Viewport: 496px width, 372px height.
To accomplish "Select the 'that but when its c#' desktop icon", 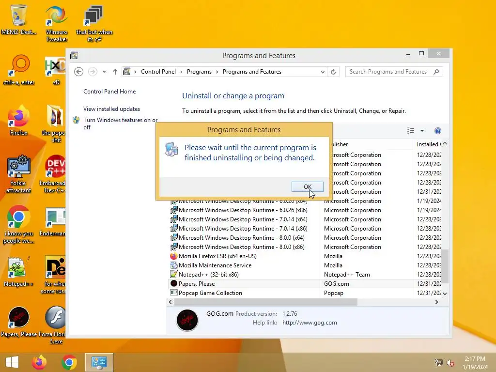I will coord(94,23).
